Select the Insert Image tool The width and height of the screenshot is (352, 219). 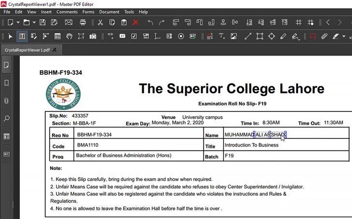[x=234, y=36]
